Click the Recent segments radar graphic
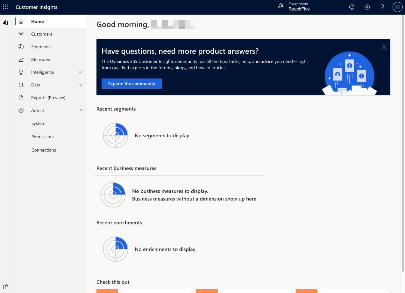This screenshot has height=293, width=405. click(x=116, y=135)
